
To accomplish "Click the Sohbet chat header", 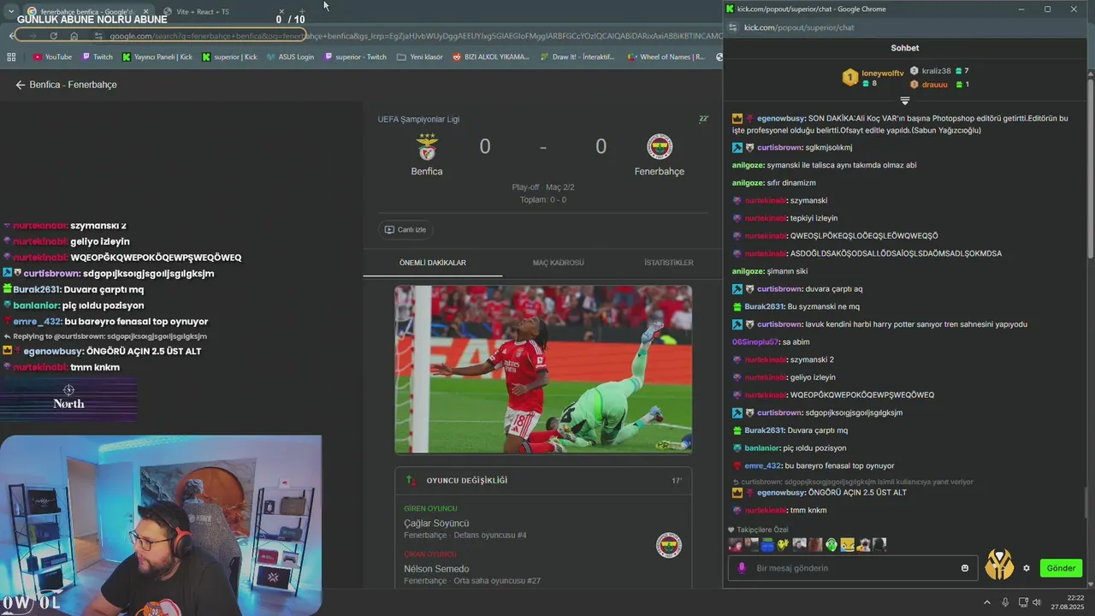I will [905, 48].
